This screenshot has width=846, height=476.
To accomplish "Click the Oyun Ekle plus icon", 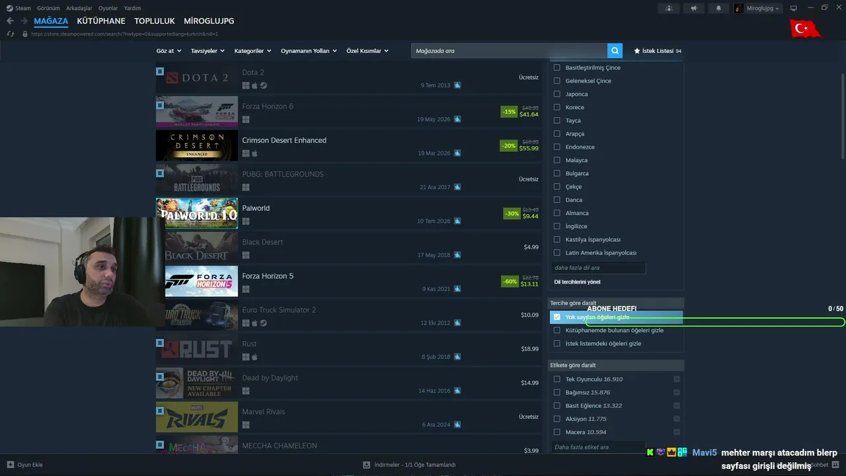I will click(x=10, y=465).
